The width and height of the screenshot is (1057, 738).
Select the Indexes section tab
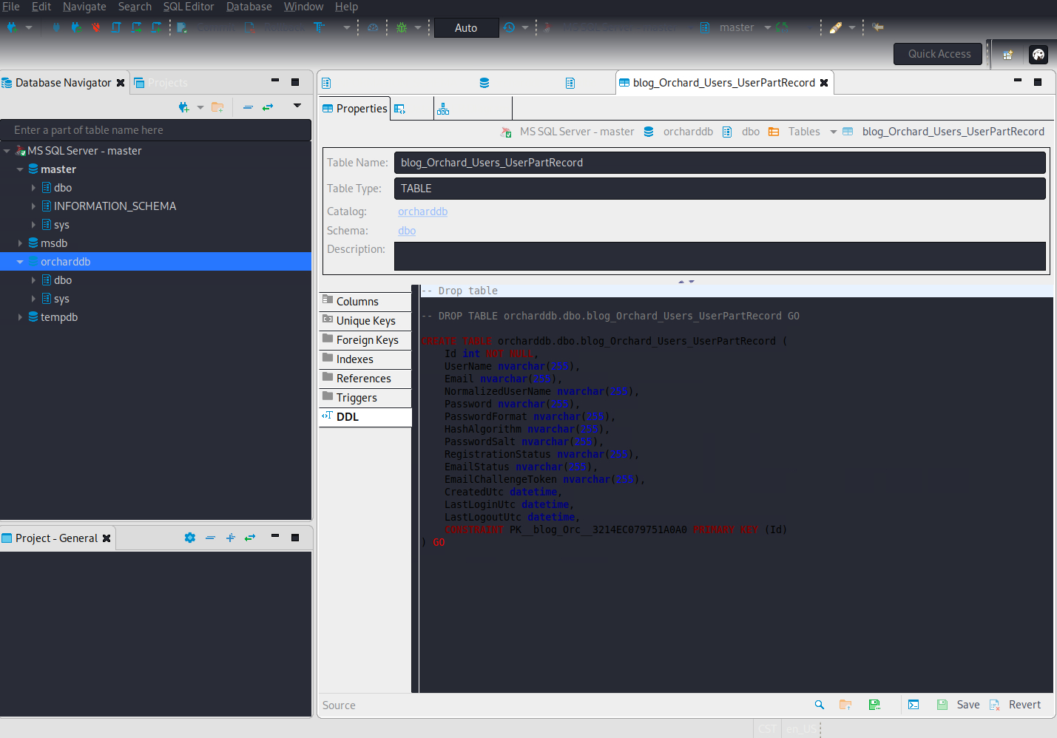pyautogui.click(x=365, y=359)
